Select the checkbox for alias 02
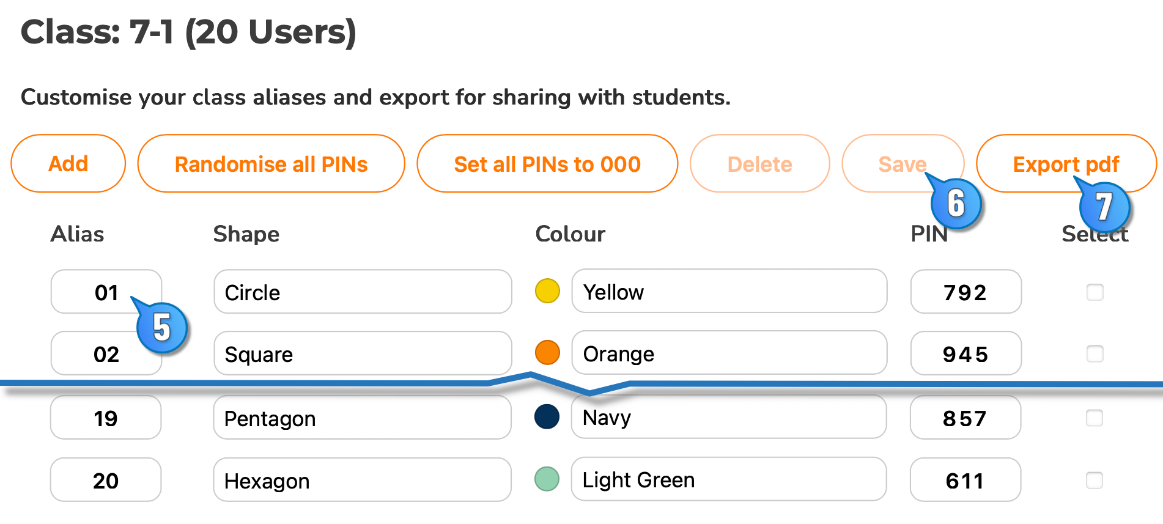 point(1095,354)
